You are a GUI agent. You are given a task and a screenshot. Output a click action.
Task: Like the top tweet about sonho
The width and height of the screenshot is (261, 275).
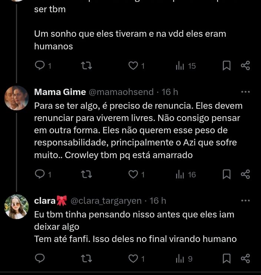point(133,66)
